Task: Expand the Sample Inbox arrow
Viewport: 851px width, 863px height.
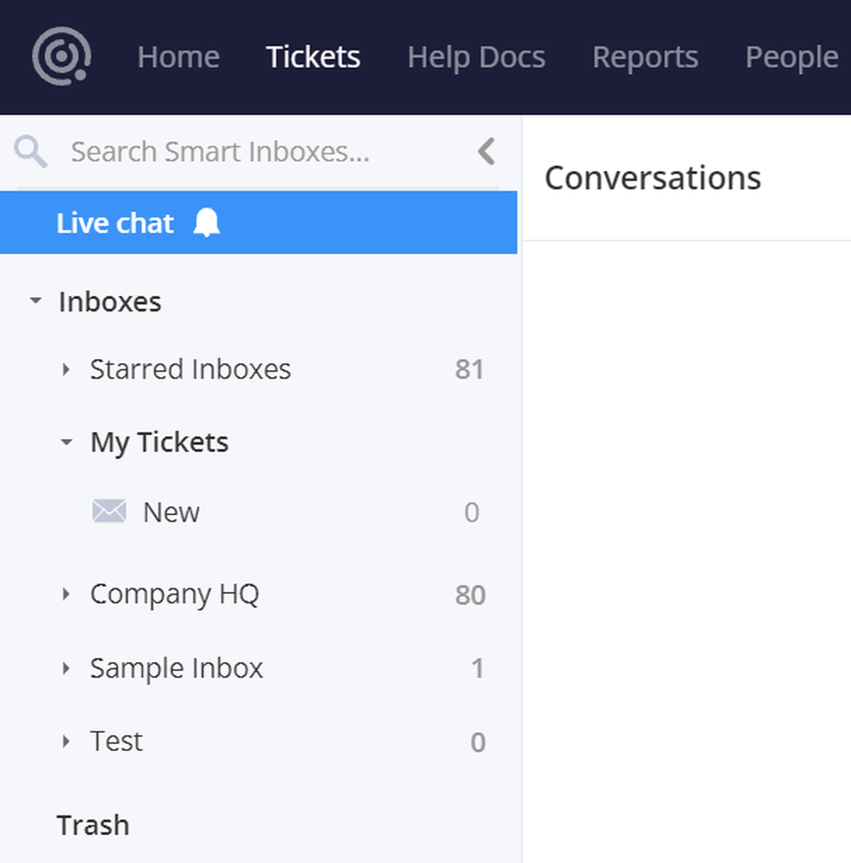Action: [x=66, y=668]
